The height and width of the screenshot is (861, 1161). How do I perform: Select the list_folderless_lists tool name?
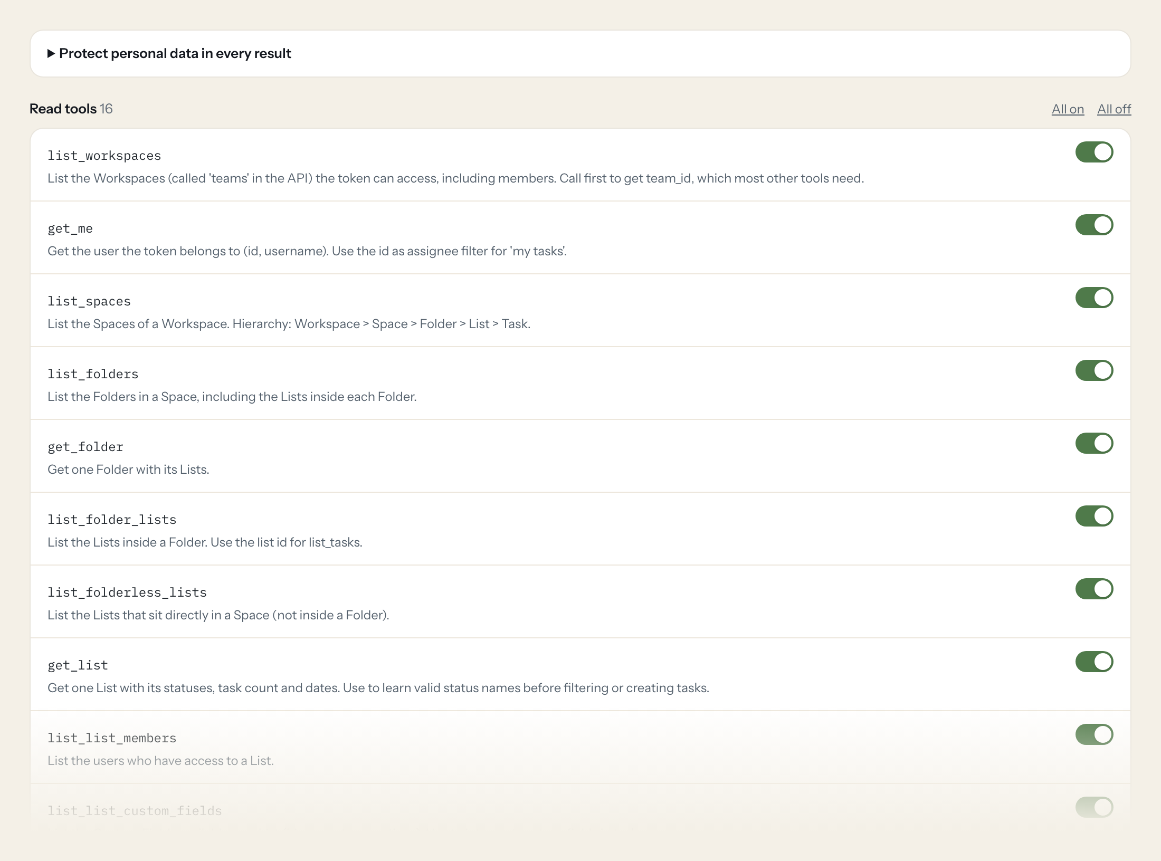(127, 592)
